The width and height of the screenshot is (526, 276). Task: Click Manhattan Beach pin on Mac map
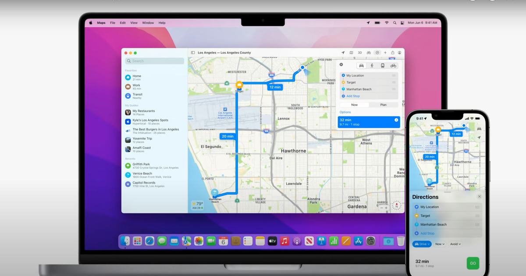coord(214,192)
